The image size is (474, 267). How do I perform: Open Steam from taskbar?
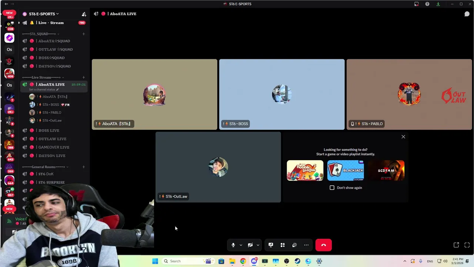coord(297,261)
